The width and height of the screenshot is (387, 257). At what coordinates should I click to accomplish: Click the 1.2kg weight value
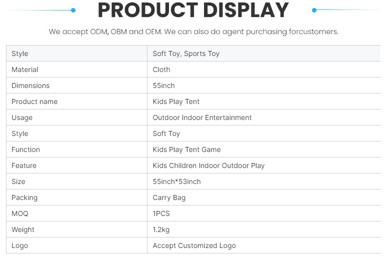tap(264, 229)
